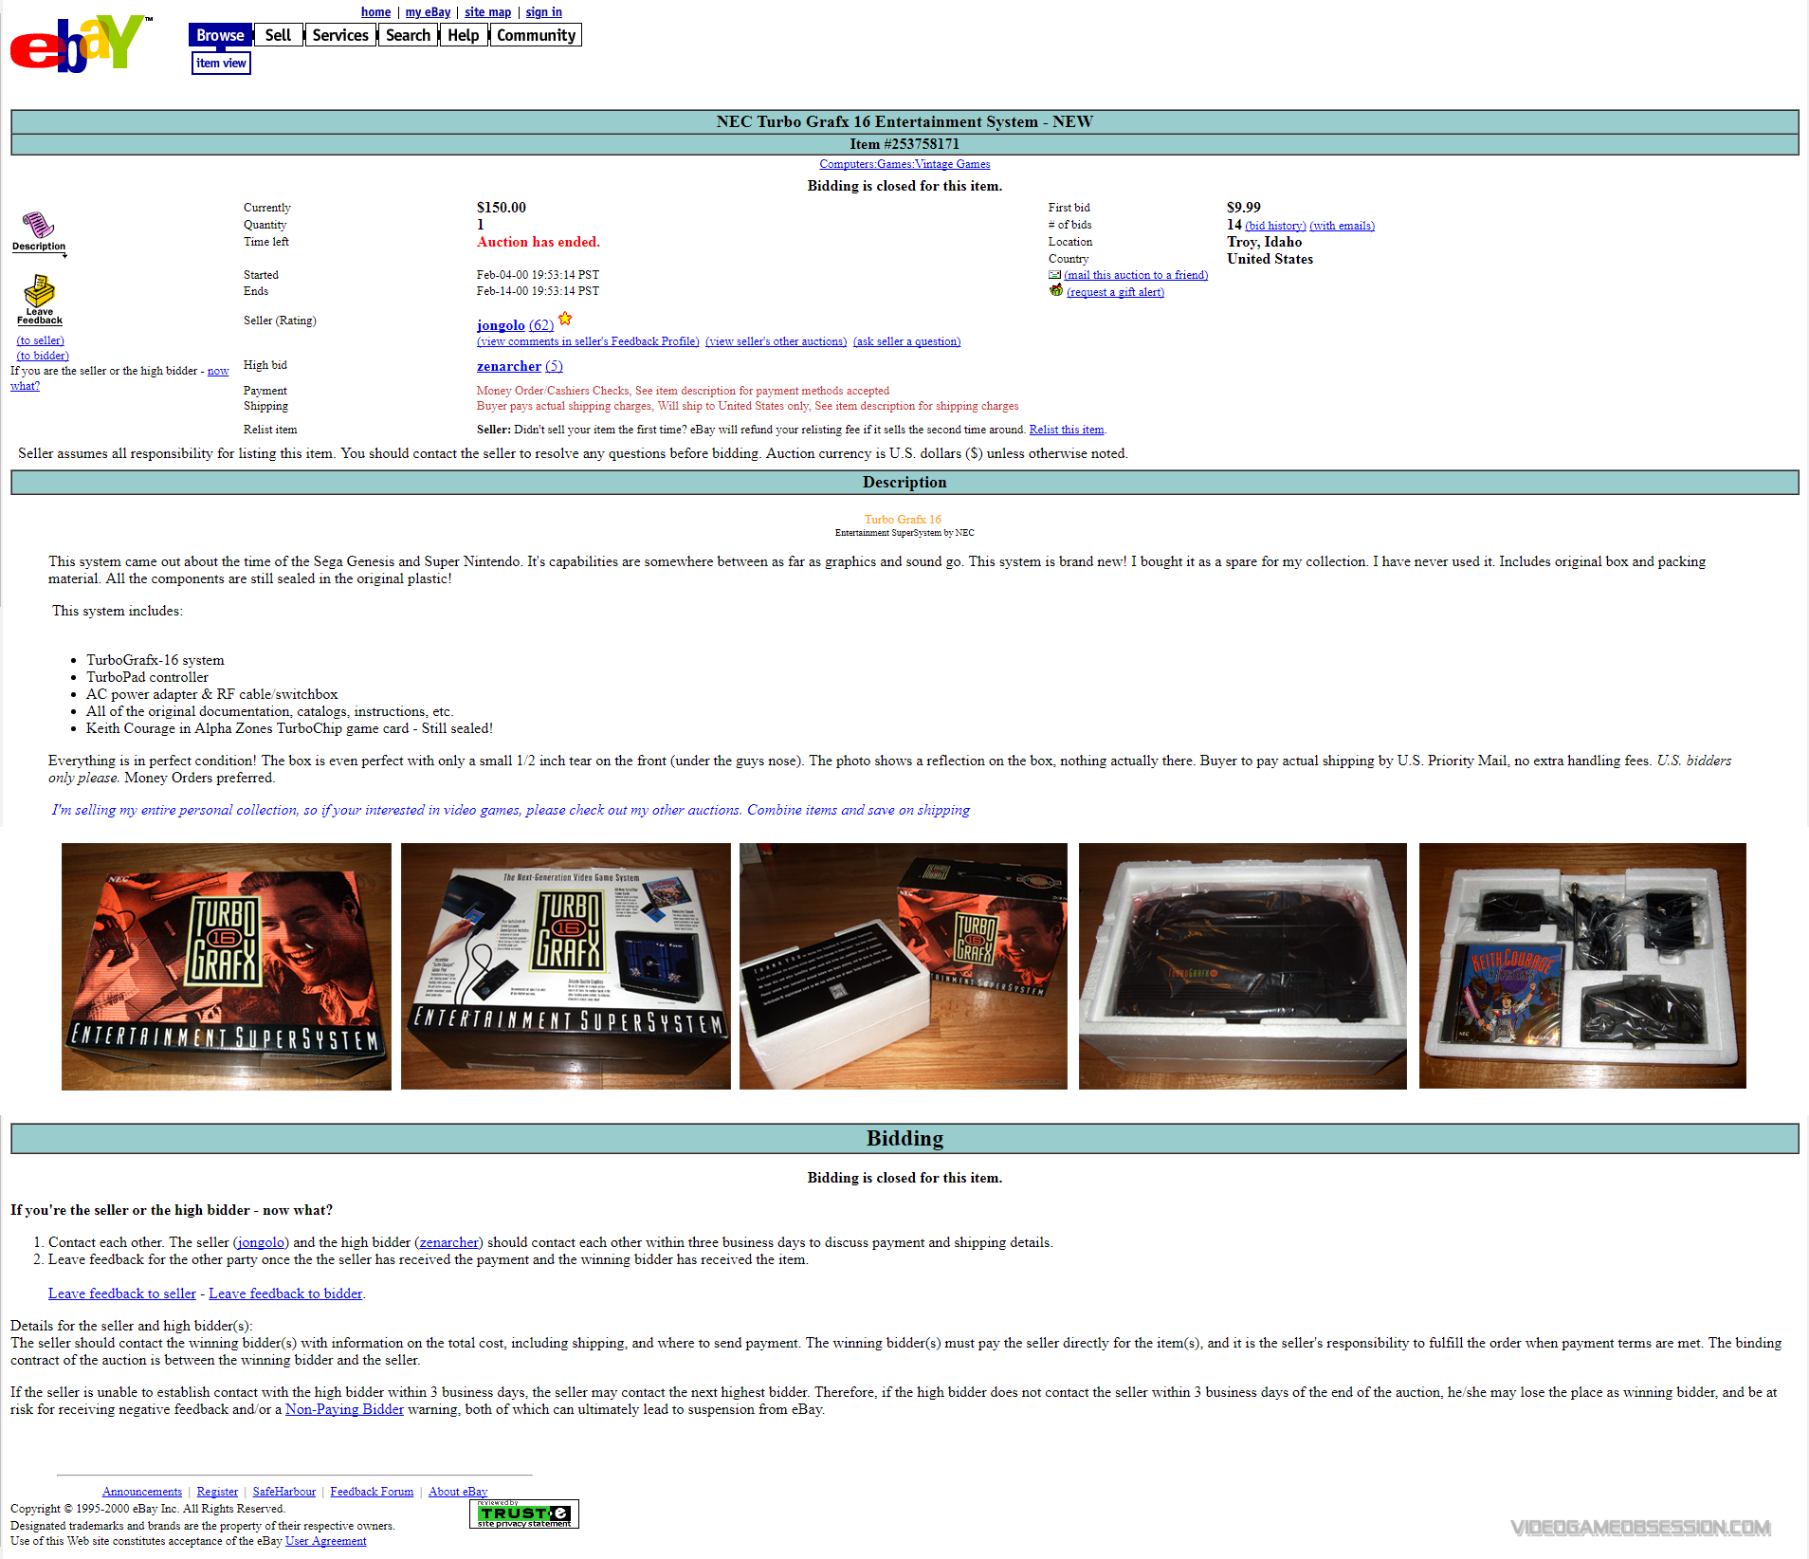Screen dimensions: 1809x1559
Task: View the bid history link
Action: click(x=1274, y=226)
